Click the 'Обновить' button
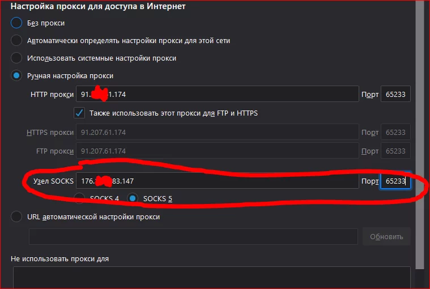 pyautogui.click(x=386, y=236)
